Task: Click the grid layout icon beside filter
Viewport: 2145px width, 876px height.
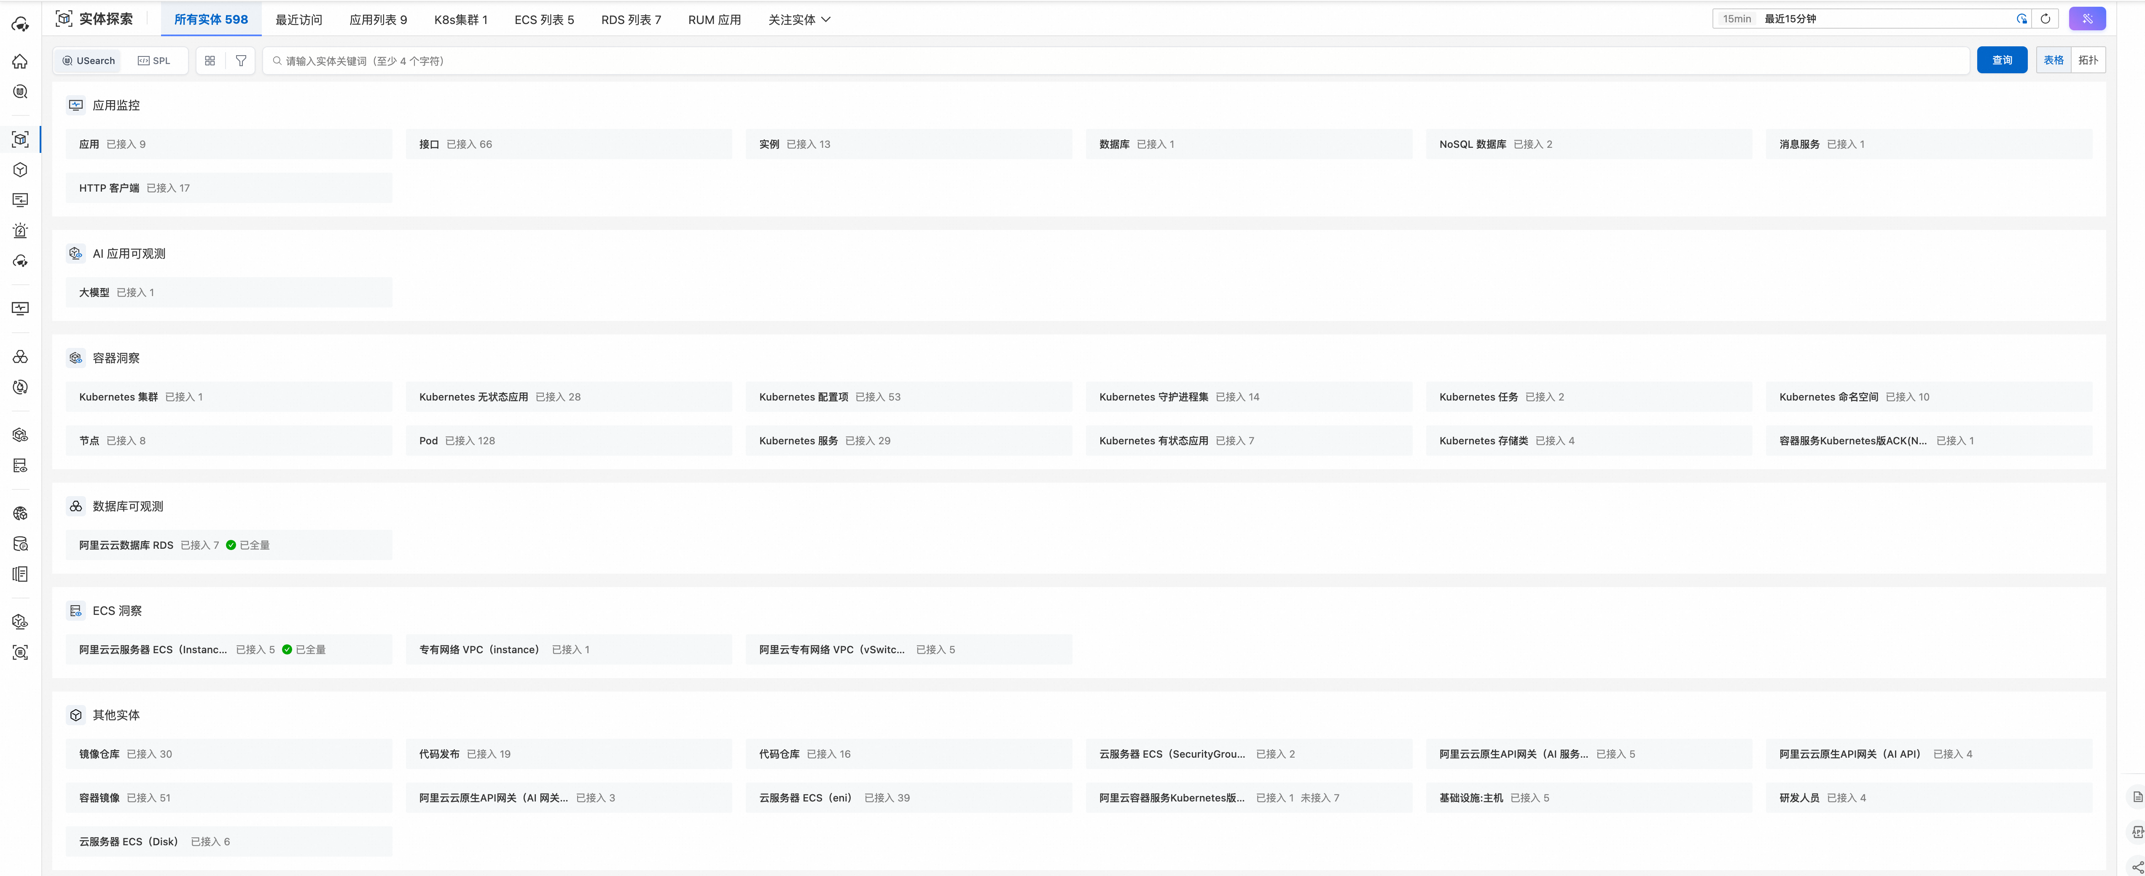Action: [x=210, y=61]
